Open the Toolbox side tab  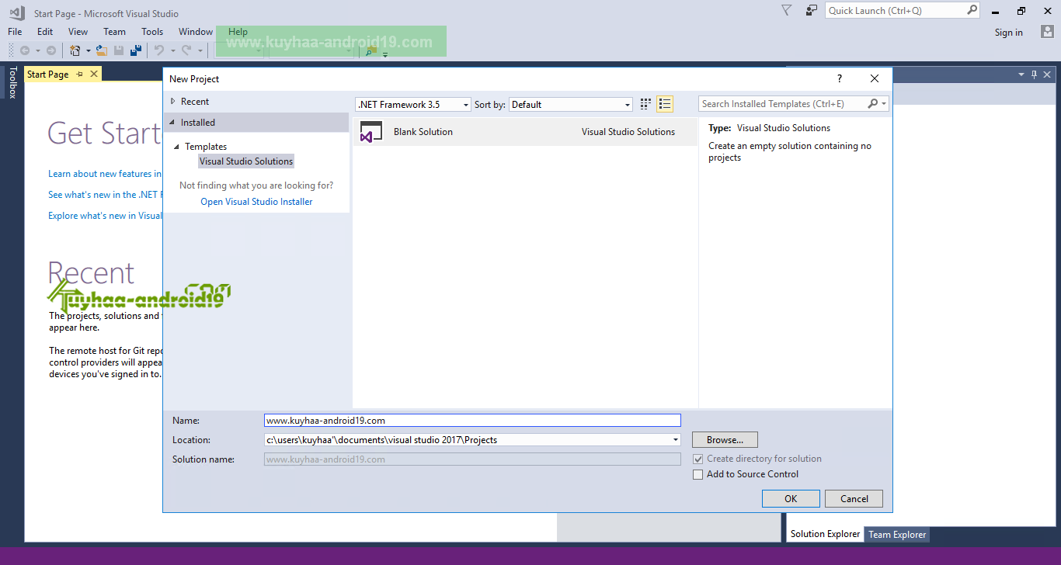click(12, 82)
